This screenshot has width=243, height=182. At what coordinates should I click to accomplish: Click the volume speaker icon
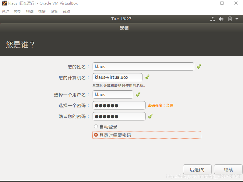coord(221,19)
